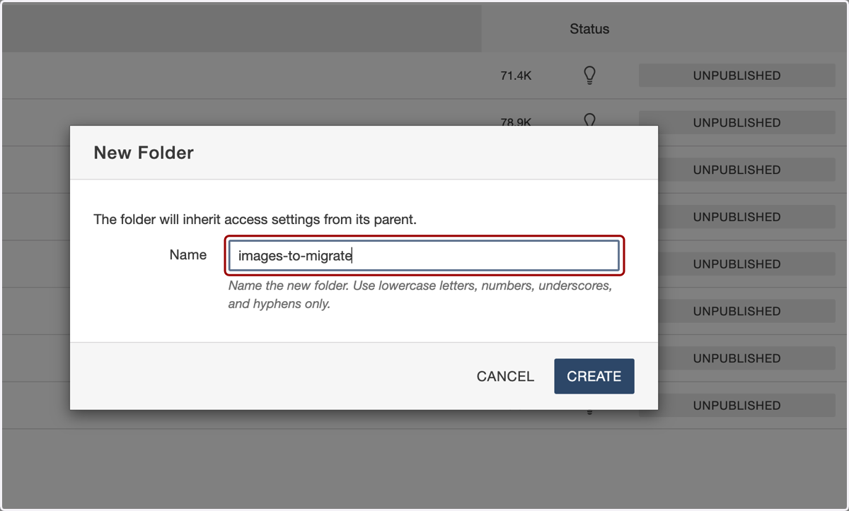Viewport: 849px width, 511px height.
Task: Click the inherit access settings message text
Action: point(255,220)
